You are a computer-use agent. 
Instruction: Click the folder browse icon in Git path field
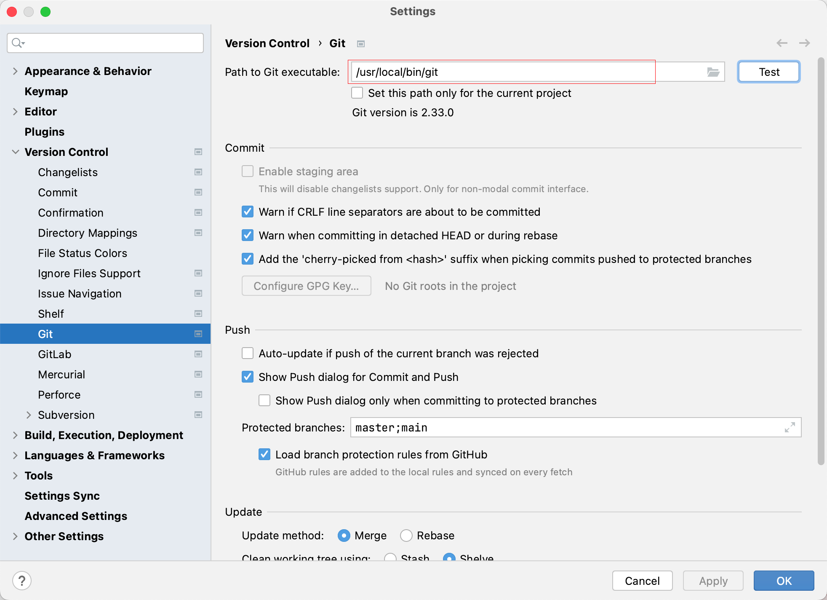[713, 72]
